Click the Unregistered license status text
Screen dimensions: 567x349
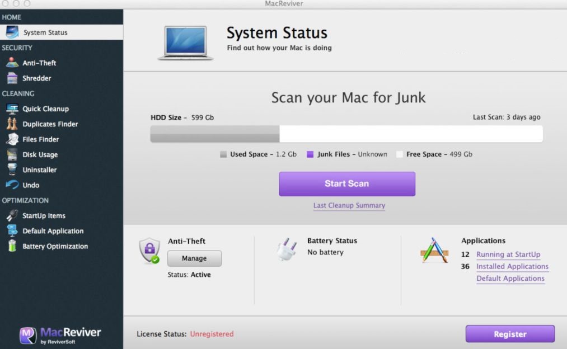[x=212, y=334]
